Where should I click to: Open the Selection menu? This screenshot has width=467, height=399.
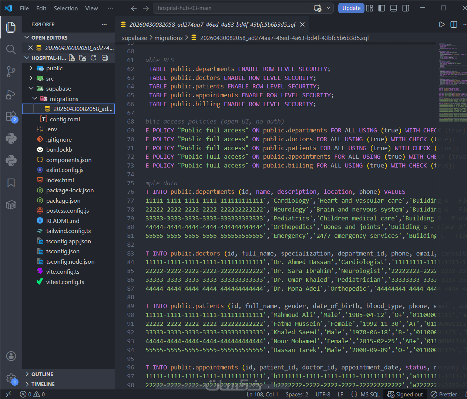[65, 8]
